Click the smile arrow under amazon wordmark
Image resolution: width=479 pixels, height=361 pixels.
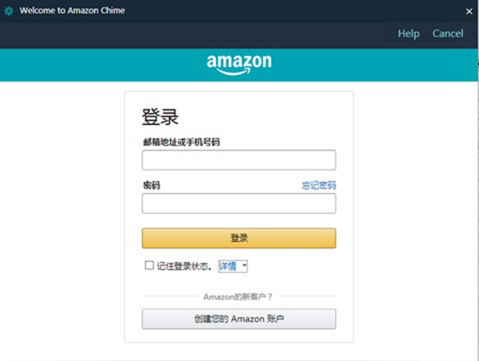234,72
